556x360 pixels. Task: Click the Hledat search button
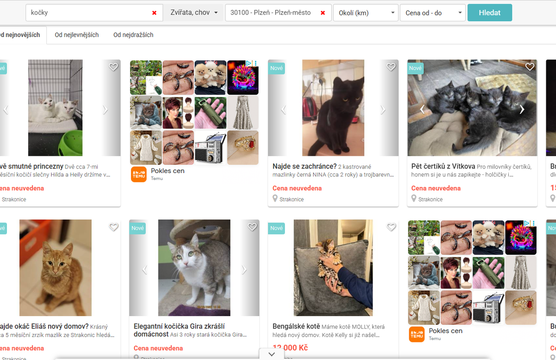click(490, 13)
